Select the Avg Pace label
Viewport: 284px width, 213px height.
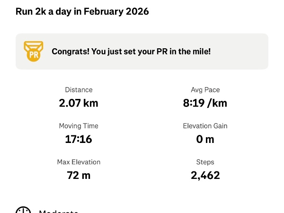coord(205,89)
